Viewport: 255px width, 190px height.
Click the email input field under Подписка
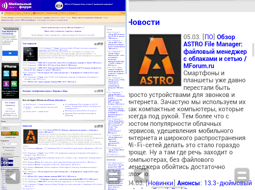(9, 144)
